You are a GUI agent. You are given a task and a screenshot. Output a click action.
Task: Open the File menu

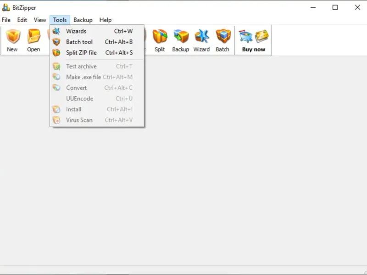pyautogui.click(x=6, y=20)
